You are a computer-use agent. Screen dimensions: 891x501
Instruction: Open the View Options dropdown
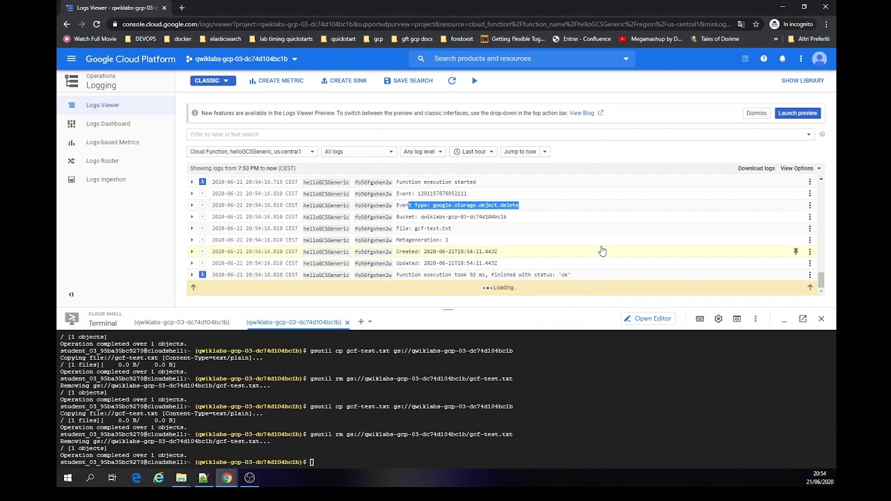(x=801, y=168)
